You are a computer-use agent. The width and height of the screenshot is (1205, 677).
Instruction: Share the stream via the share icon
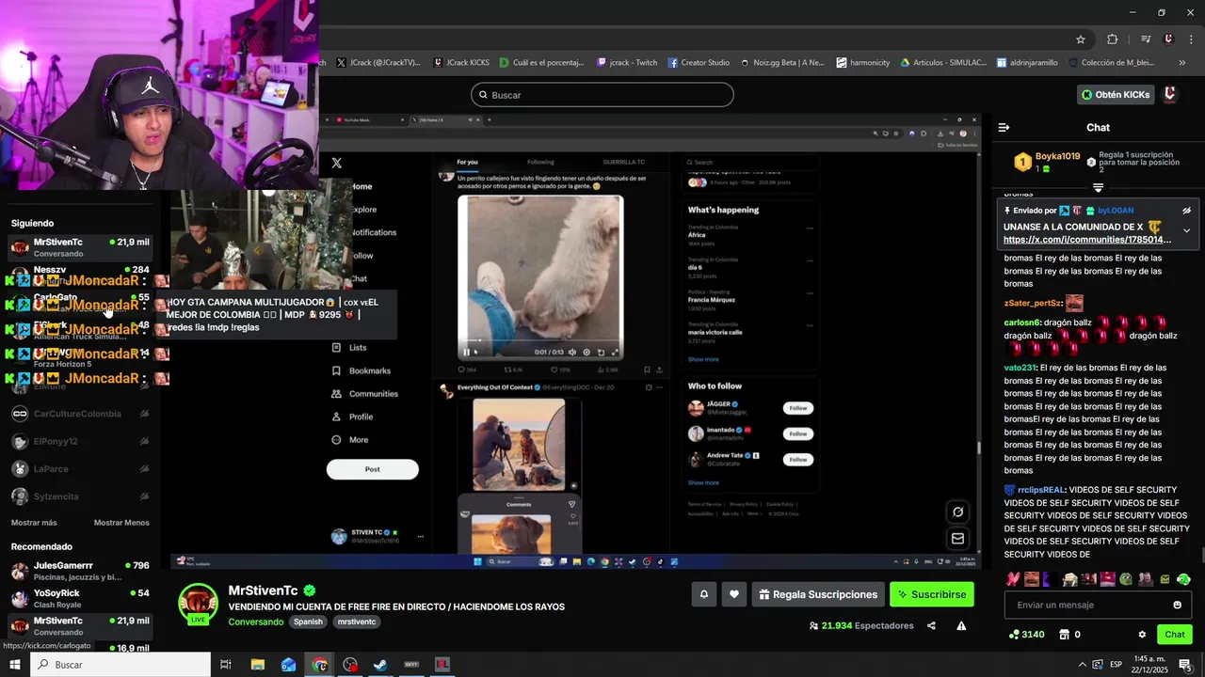tap(931, 625)
